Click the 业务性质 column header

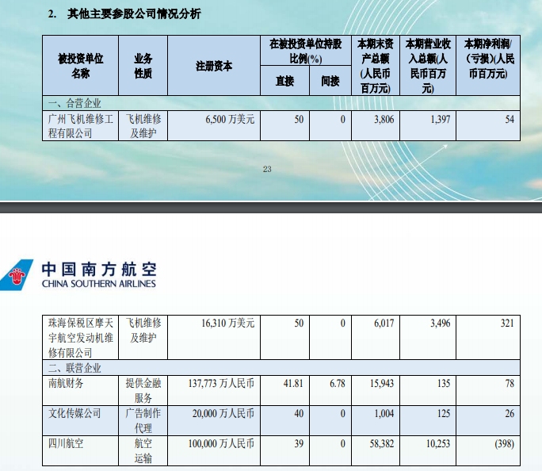pyautogui.click(x=143, y=66)
